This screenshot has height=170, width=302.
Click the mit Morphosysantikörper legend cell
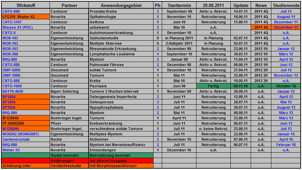(121, 166)
